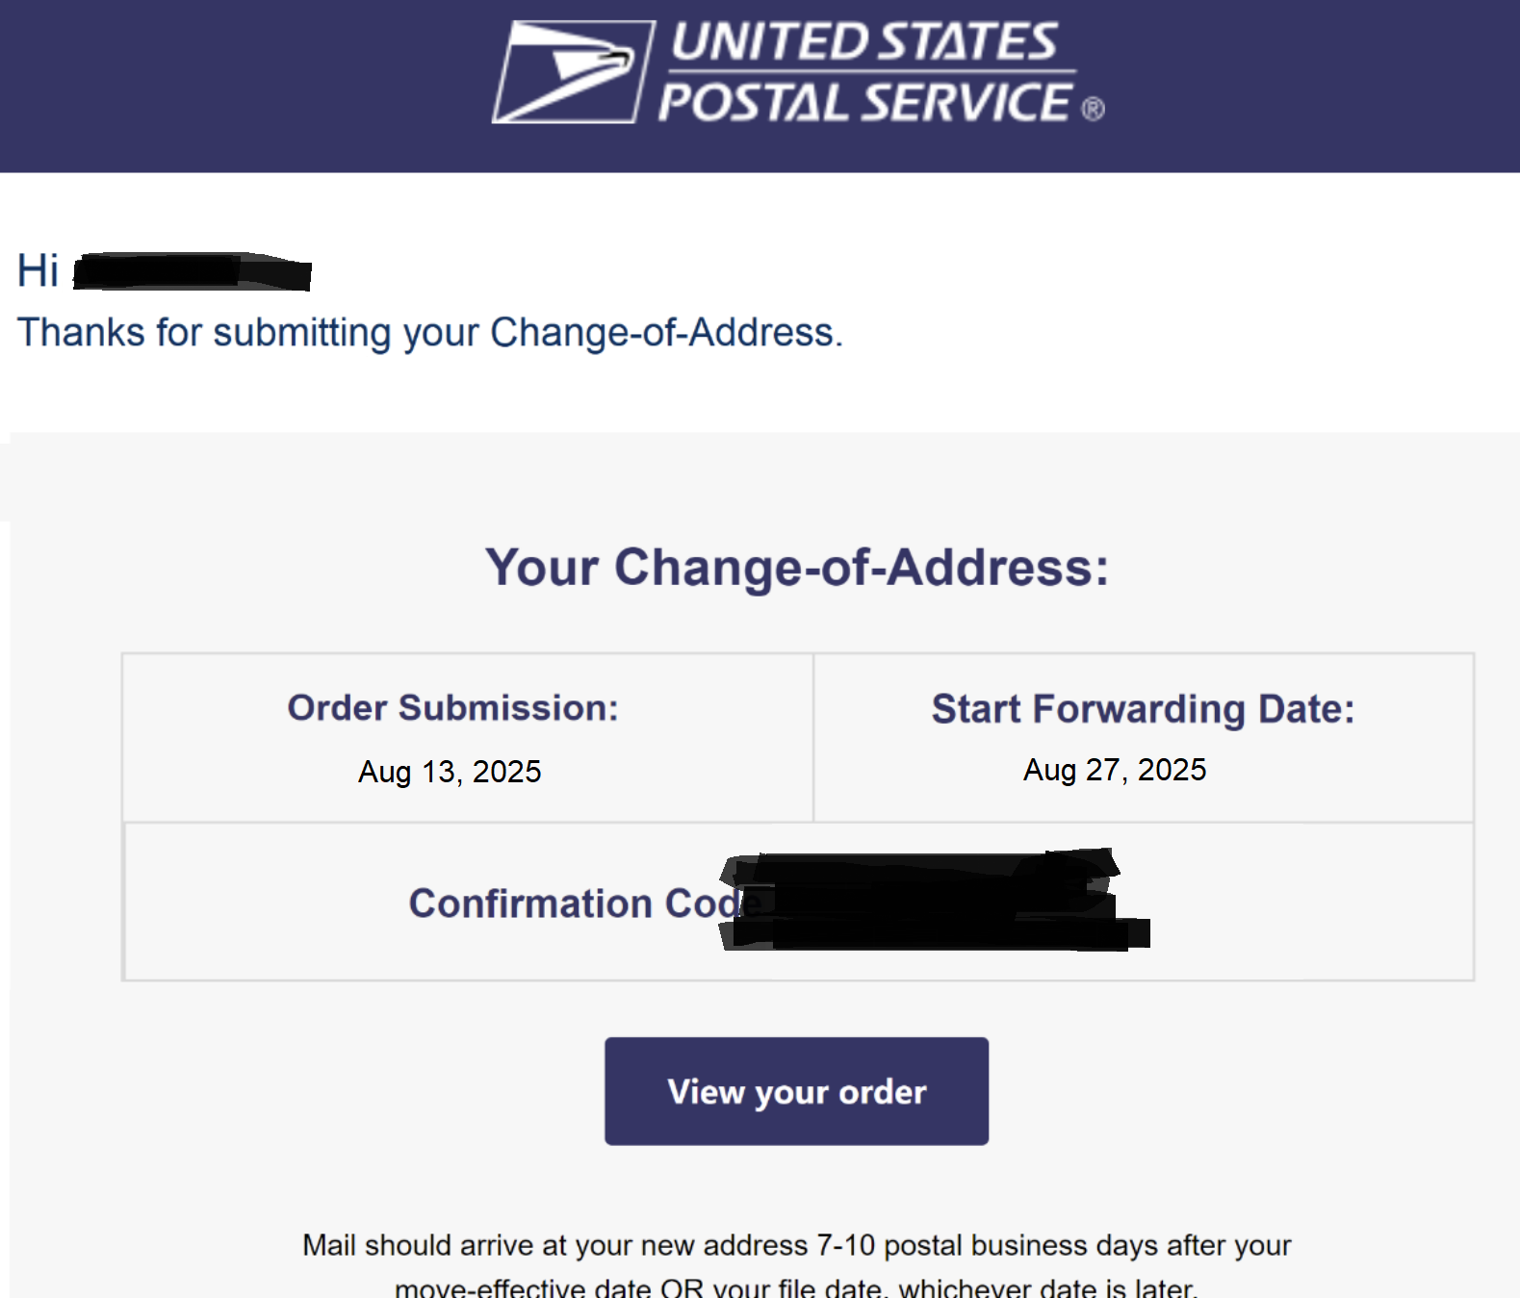This screenshot has height=1298, width=1520.
Task: Click the Confirmation Code table row
Action: [798, 902]
